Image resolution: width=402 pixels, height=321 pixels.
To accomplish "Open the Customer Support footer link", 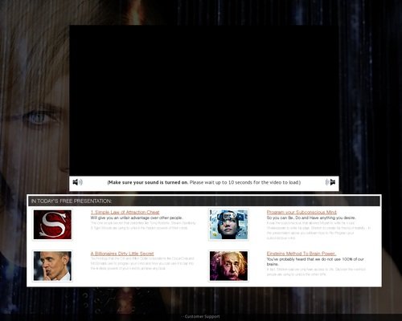I will click(202, 316).
